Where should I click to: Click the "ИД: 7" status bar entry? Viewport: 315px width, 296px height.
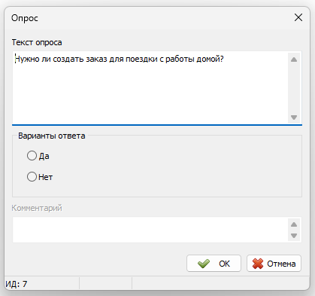pyautogui.click(x=17, y=284)
